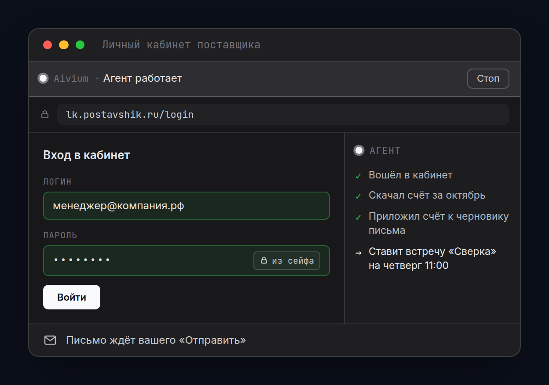The width and height of the screenshot is (549, 385).
Task: Click the address bar lk.postavshik.ru/login
Action: [283, 115]
